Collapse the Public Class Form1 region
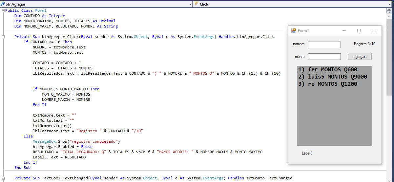The width and height of the screenshot is (394, 182). [3, 10]
